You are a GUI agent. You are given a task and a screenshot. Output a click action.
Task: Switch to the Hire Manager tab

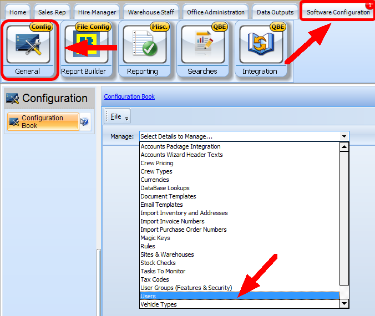(97, 12)
